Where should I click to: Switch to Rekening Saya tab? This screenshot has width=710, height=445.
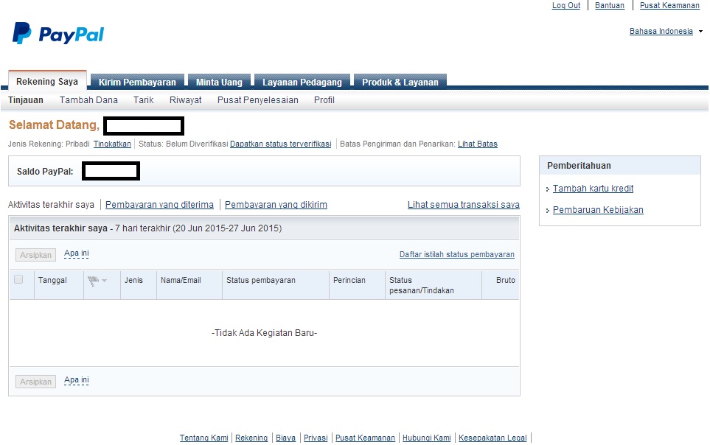[47, 82]
